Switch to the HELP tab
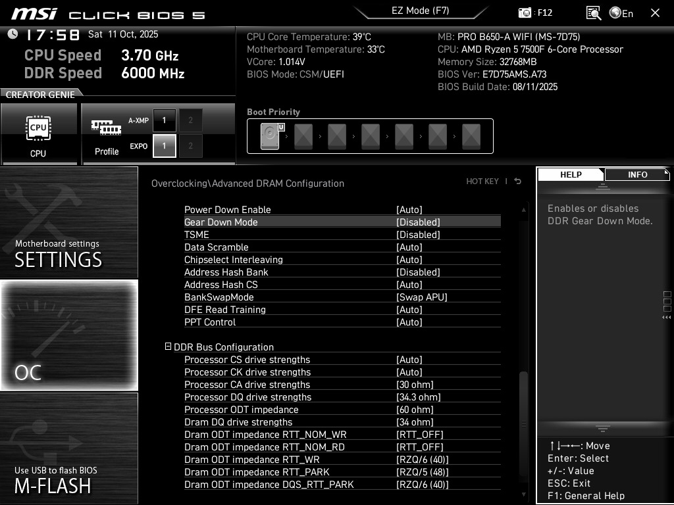The height and width of the screenshot is (505, 674). [x=571, y=174]
